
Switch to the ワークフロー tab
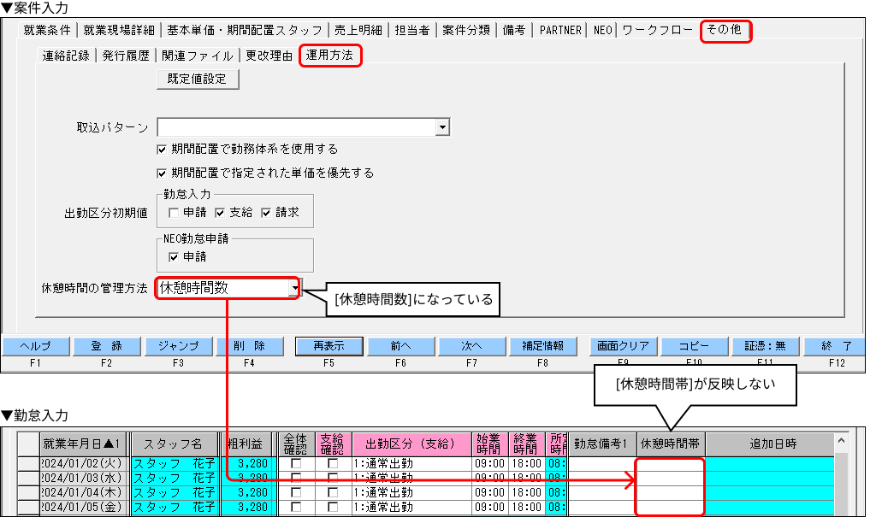click(x=658, y=30)
